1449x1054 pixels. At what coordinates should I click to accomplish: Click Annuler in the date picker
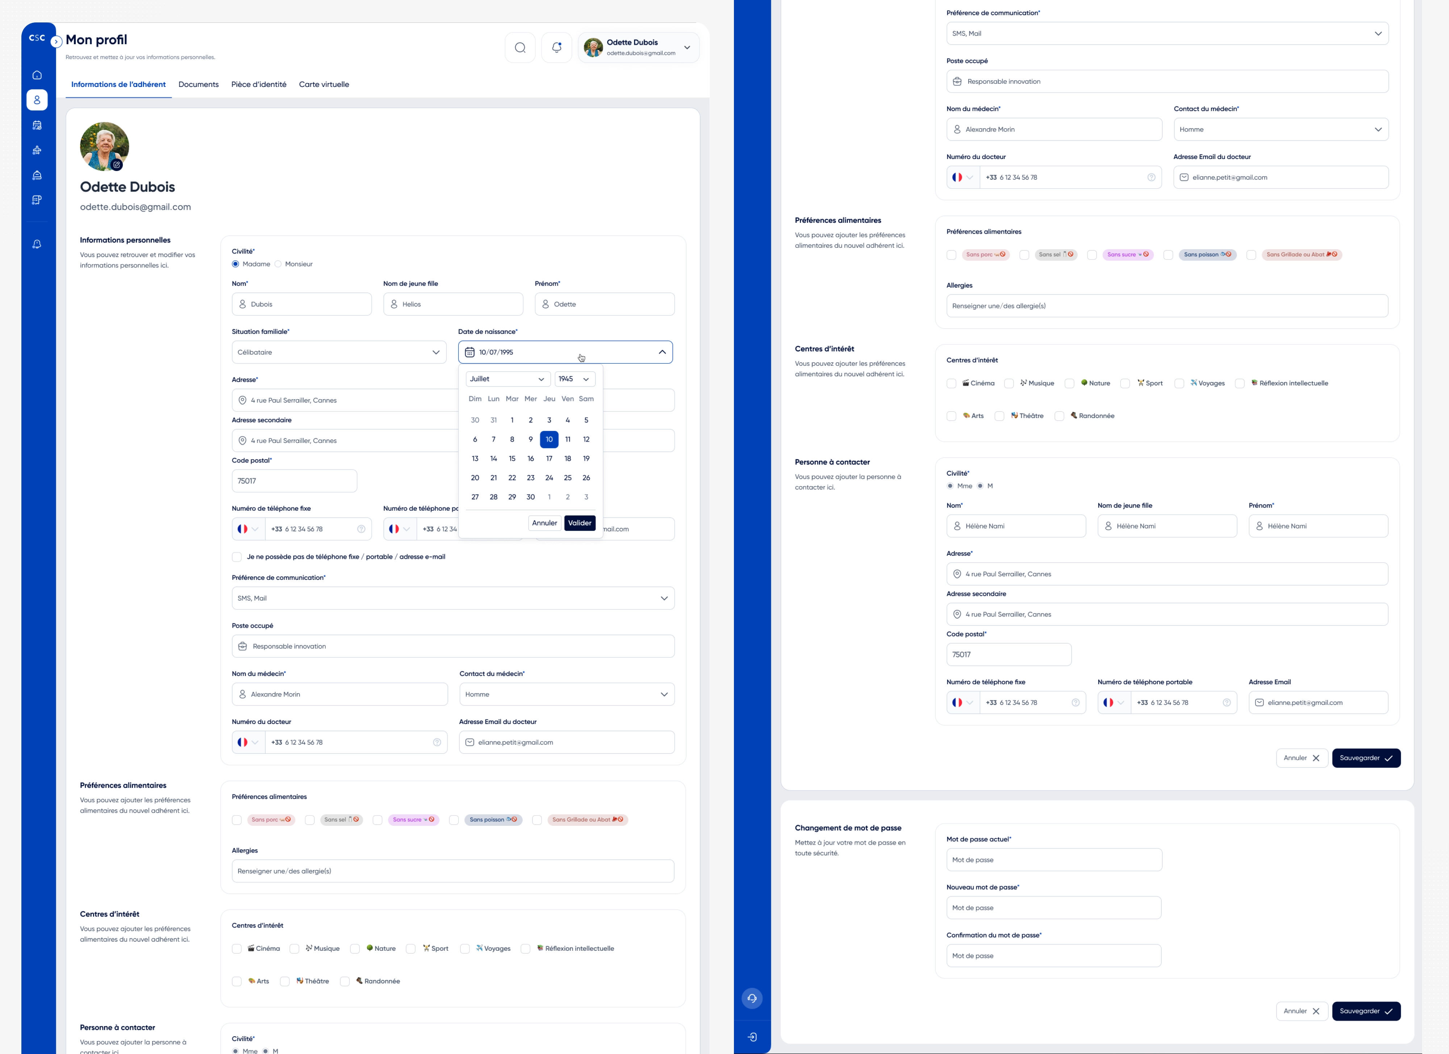click(545, 523)
